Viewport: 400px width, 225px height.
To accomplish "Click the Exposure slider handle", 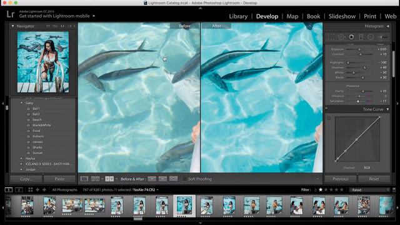I will click(359, 49).
